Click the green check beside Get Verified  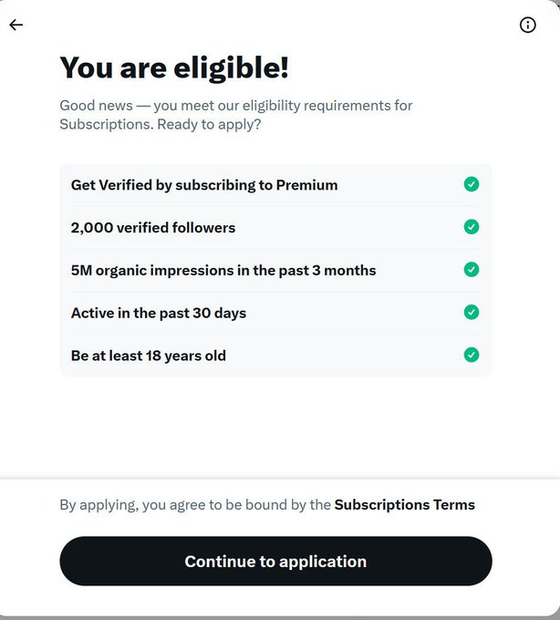pos(471,184)
